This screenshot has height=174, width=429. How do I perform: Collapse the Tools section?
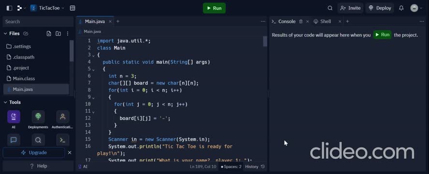pos(5,102)
